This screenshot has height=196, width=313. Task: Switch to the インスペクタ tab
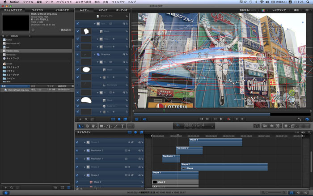tap(62, 10)
